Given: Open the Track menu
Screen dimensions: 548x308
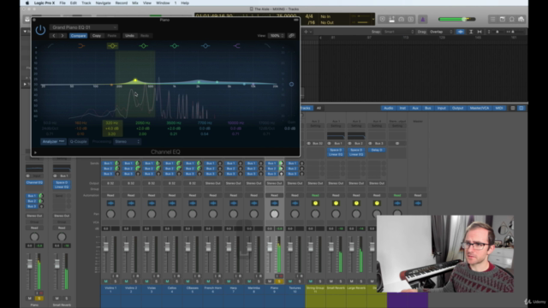Looking at the screenshot, I should click(x=86, y=3).
